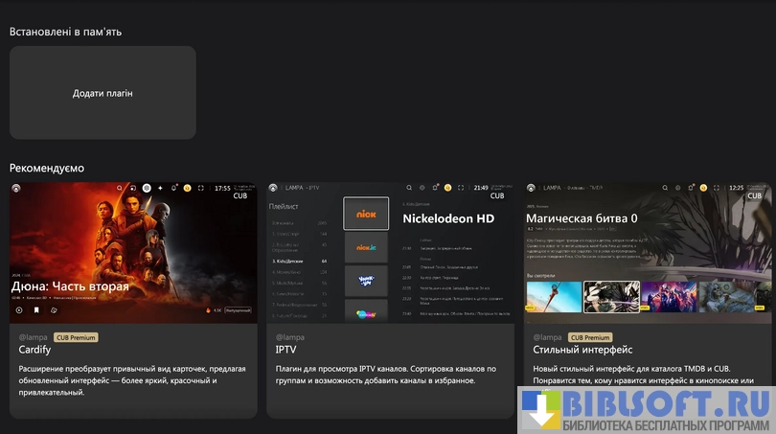This screenshot has width=776, height=434.
Task: Select the 'nick jr' channel tile
Action: (366, 247)
